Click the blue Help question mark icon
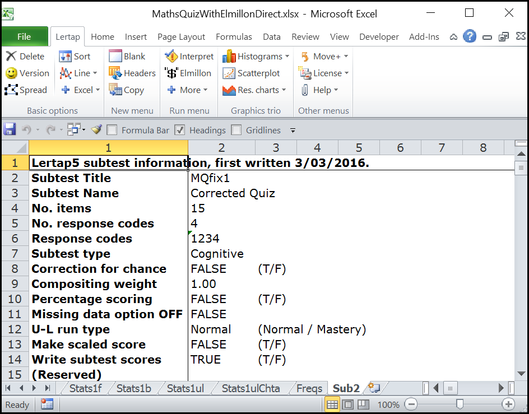 pos(469,36)
